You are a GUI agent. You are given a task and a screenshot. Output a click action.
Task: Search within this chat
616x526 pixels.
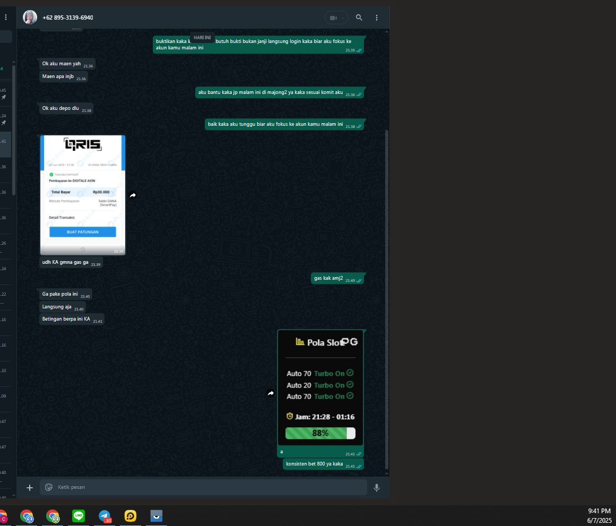(x=359, y=18)
